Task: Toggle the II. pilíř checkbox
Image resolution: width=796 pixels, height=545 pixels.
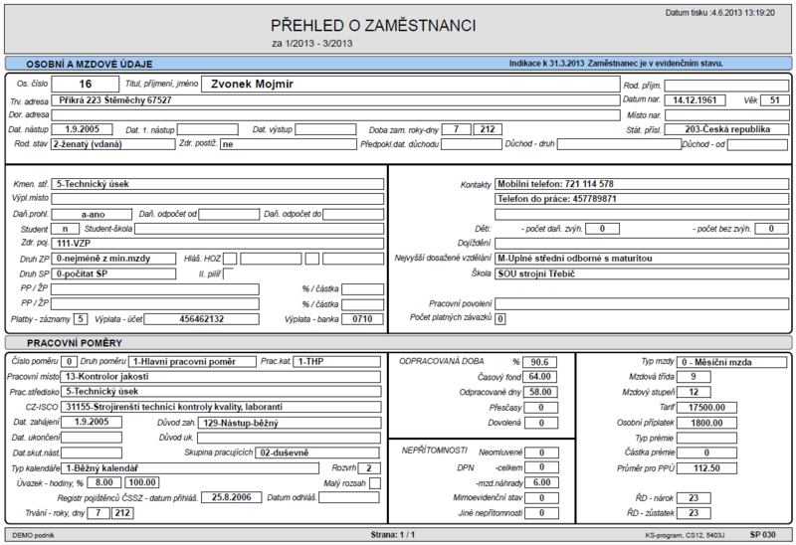Action: click(229, 274)
